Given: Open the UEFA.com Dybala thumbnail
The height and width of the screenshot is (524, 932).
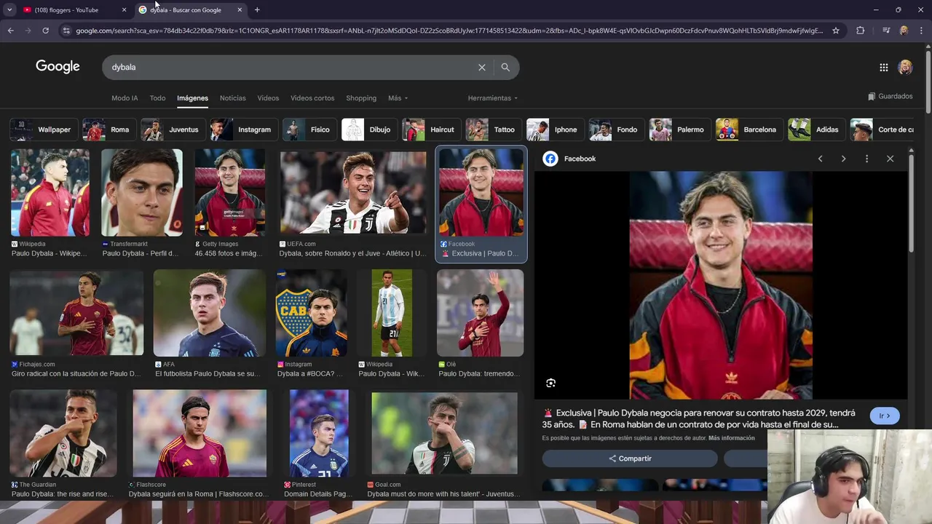Looking at the screenshot, I should click(353, 193).
